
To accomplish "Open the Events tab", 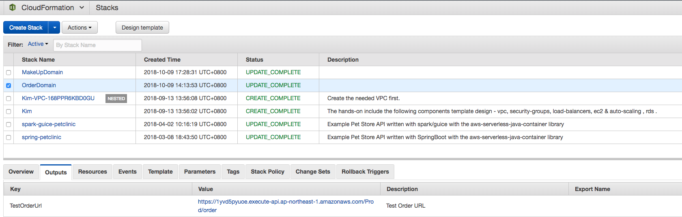I will (x=127, y=172).
